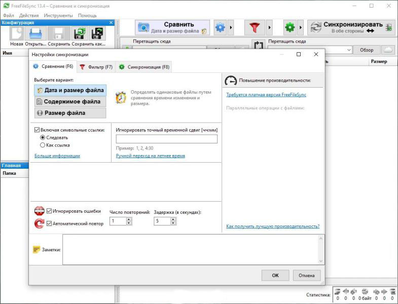
Task: Expand arrow next to blue gear
Action: [x=231, y=27]
